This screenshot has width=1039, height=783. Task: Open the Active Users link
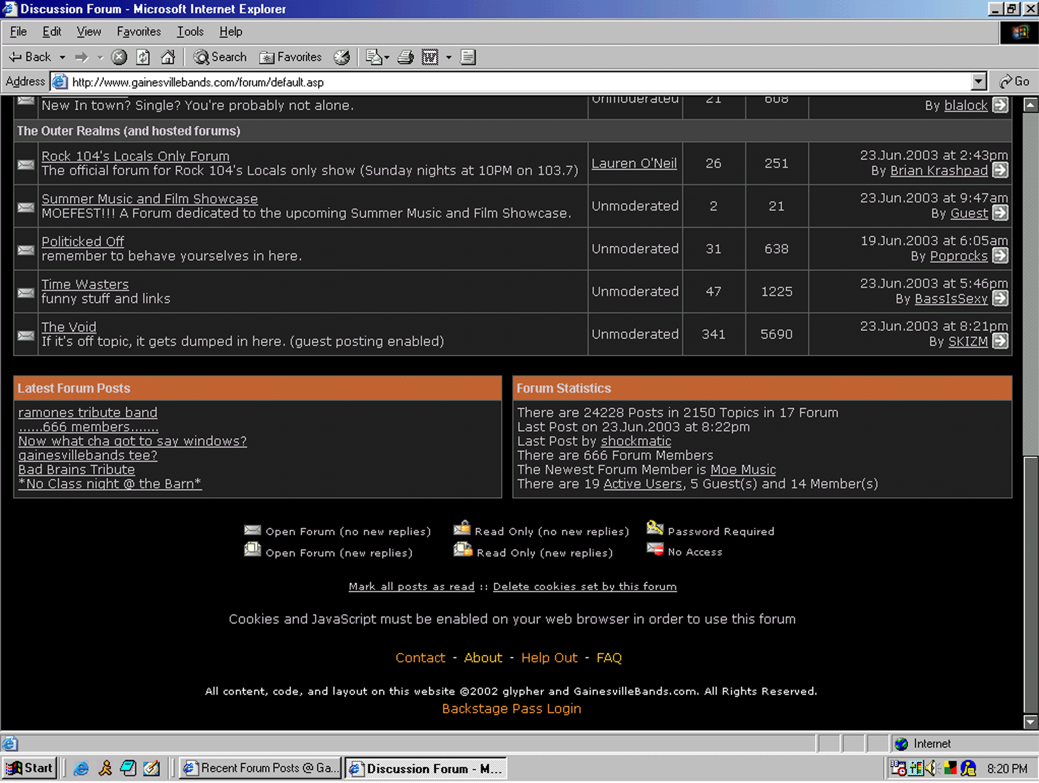[643, 484]
